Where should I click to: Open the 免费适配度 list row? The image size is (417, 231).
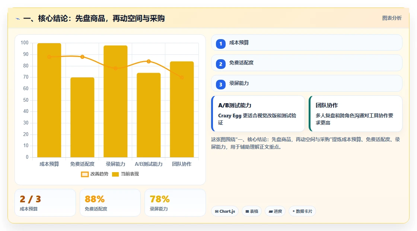pos(307,63)
